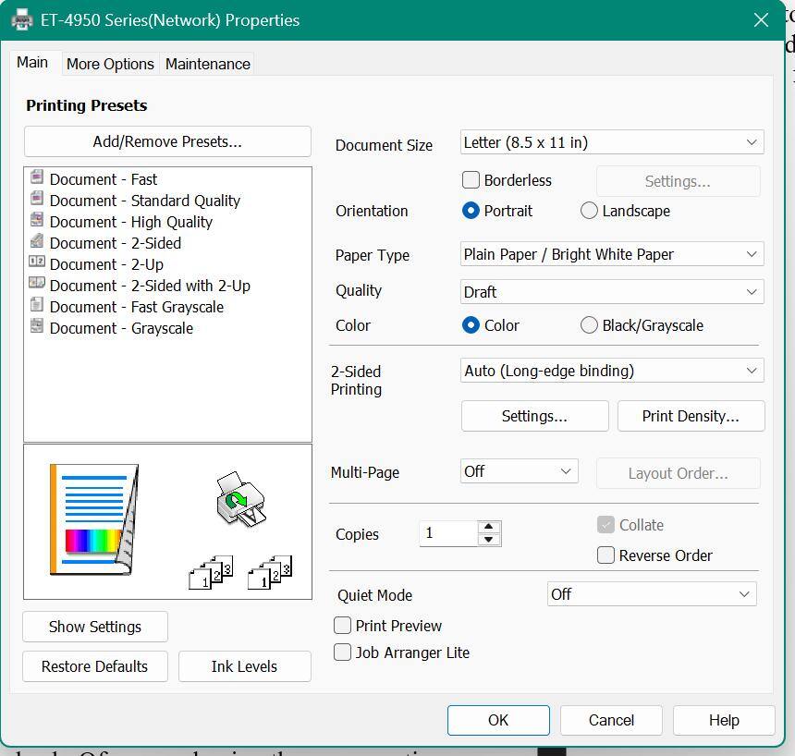Open the Maintenance tab

pos(207,64)
